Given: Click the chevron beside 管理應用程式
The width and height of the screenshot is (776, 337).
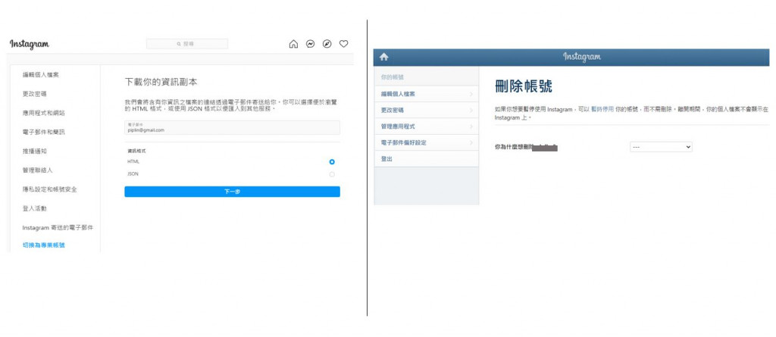Looking at the screenshot, I should tap(471, 126).
